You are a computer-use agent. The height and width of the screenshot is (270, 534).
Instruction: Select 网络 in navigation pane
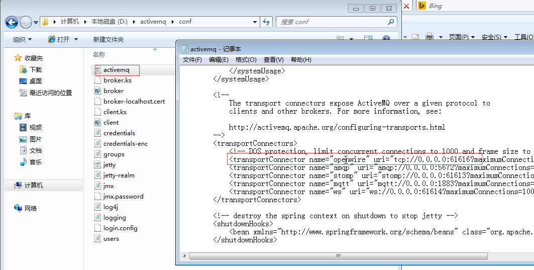[x=30, y=208]
